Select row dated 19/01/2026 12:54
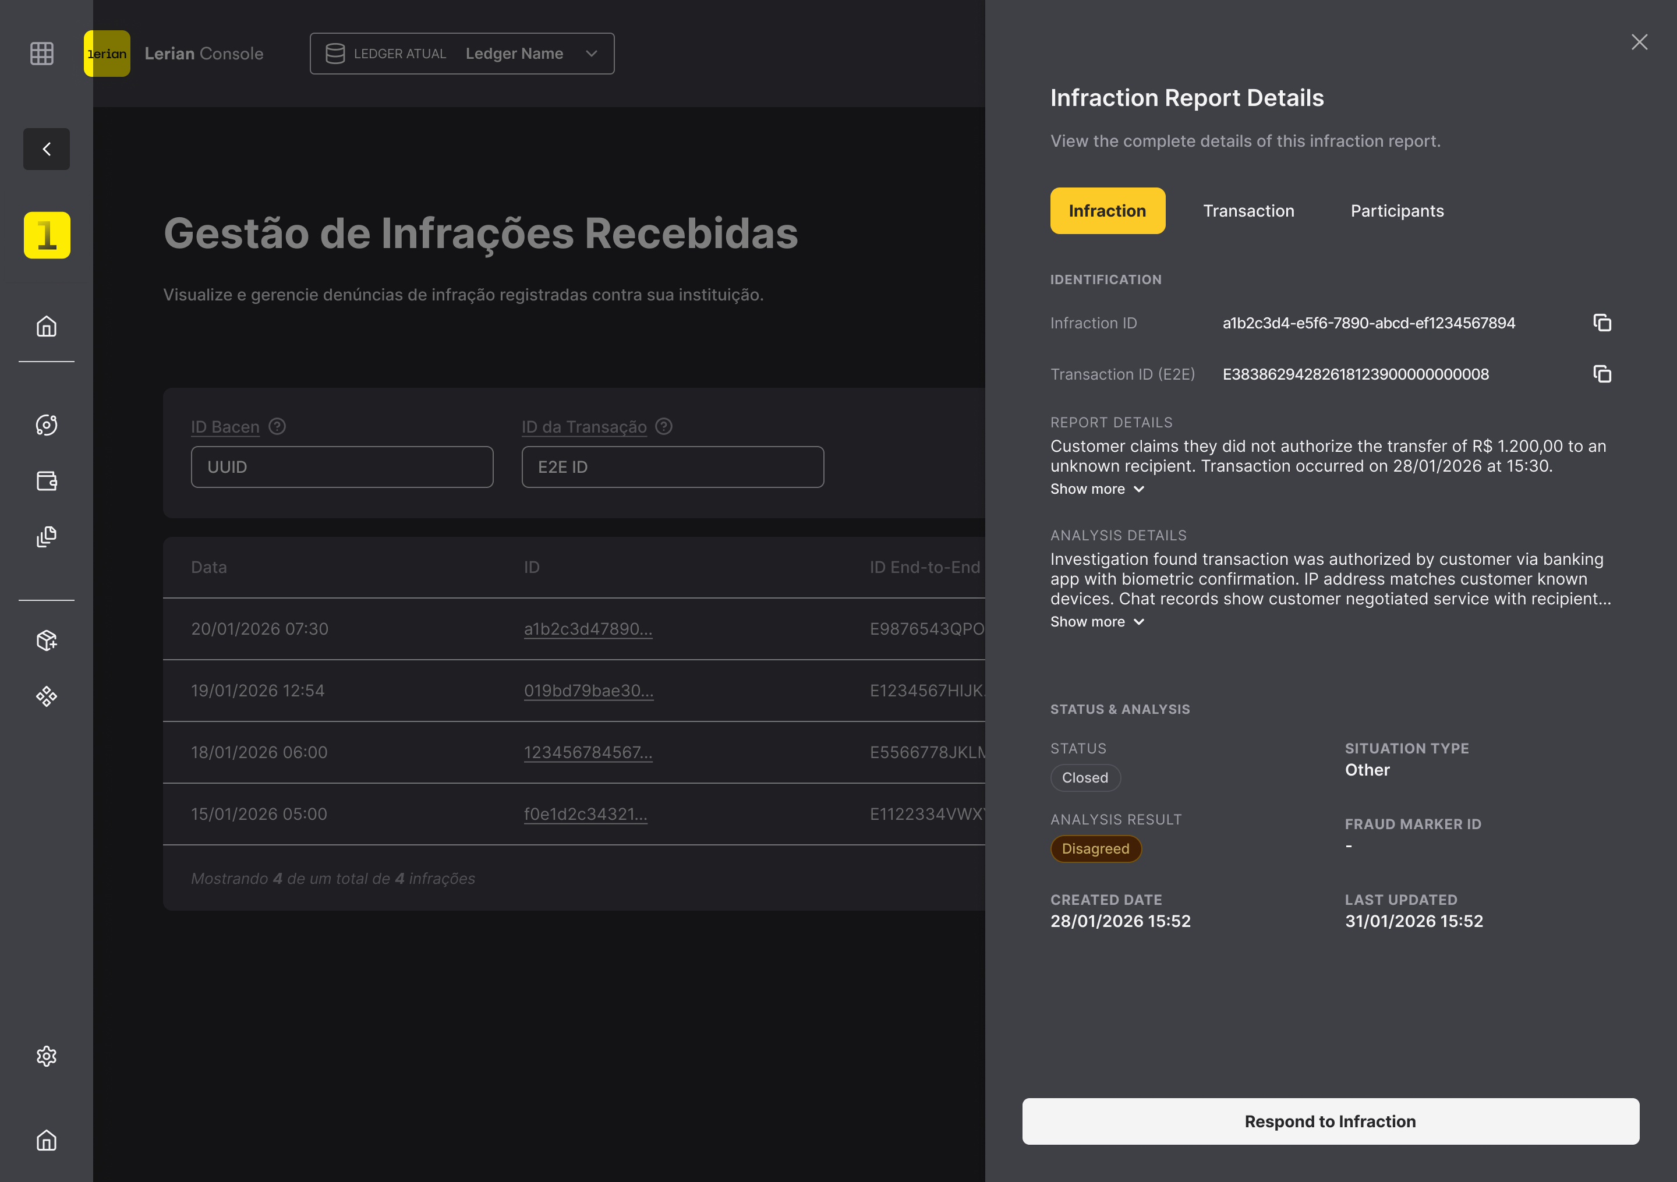This screenshot has height=1182, width=1677. [574, 691]
